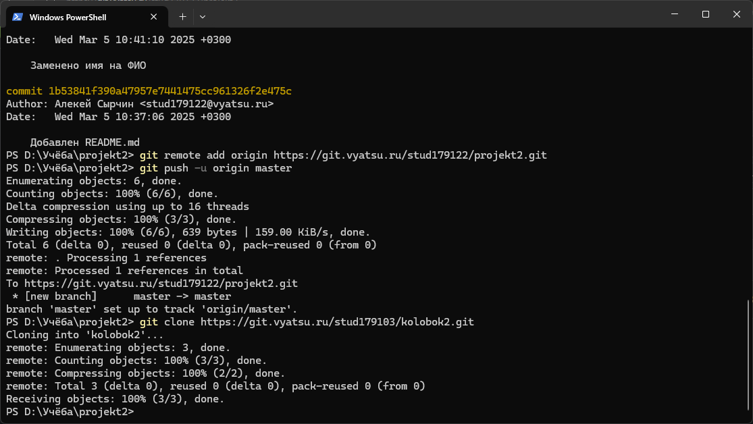This screenshot has width=753, height=424.
Task: Click the PowerShell icon in the tab
Action: [18, 17]
